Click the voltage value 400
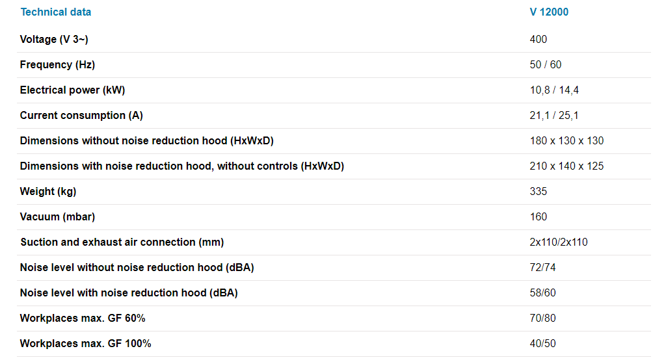This screenshot has width=666, height=364. (539, 39)
